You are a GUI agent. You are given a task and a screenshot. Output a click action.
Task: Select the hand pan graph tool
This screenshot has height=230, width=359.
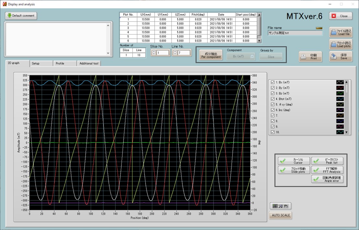[x=286, y=206]
